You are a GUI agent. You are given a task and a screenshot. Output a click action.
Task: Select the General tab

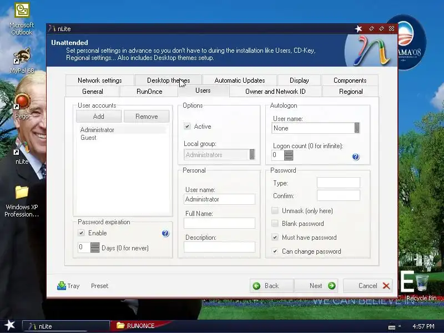click(x=92, y=92)
